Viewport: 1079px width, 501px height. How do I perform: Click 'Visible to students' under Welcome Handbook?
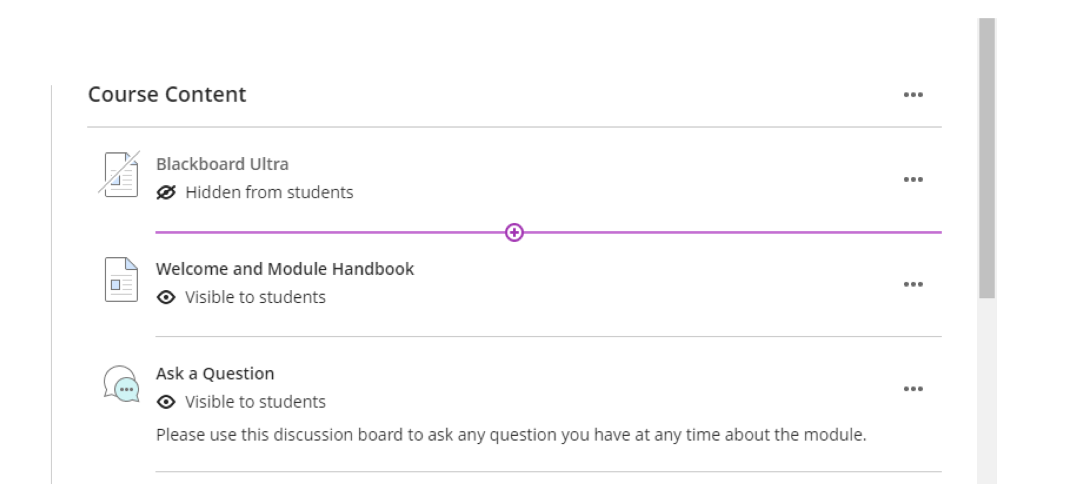pos(255,297)
